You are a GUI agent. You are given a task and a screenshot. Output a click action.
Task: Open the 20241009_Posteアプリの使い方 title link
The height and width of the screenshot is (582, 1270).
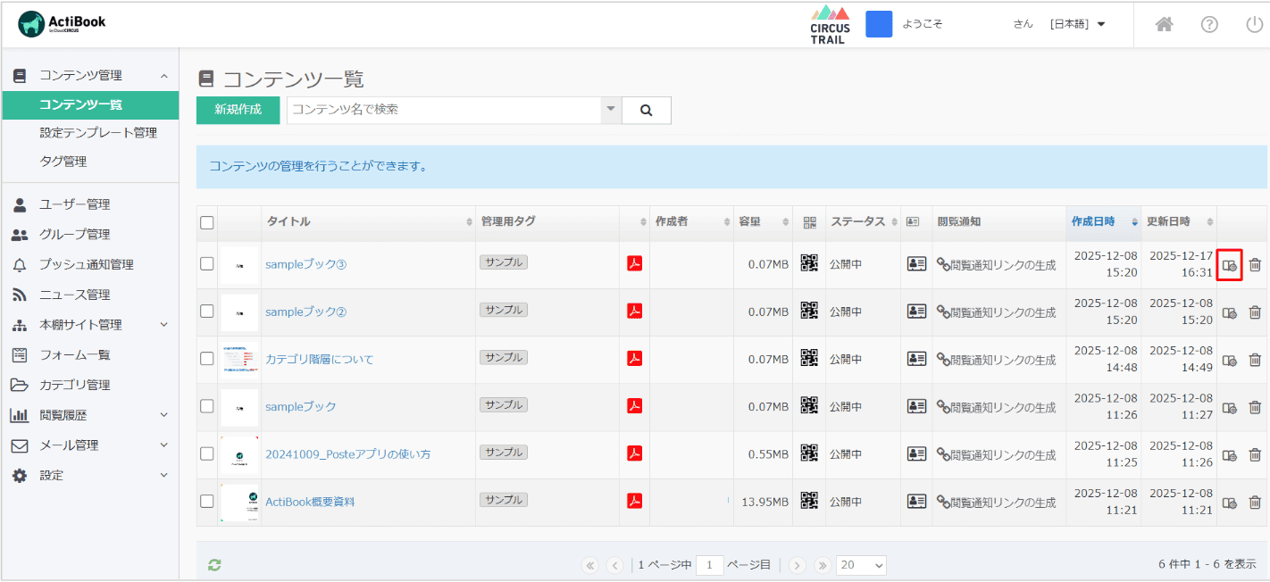pos(347,454)
